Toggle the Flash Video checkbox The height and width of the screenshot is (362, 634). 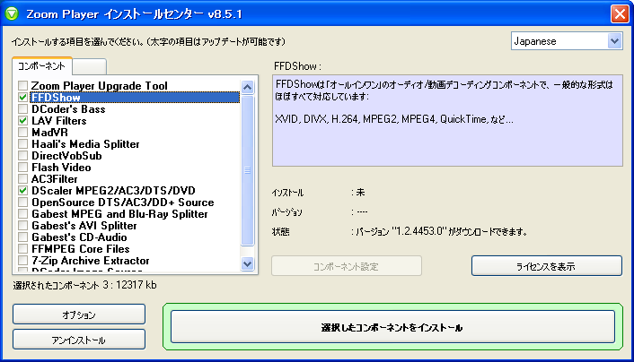pos(23,167)
